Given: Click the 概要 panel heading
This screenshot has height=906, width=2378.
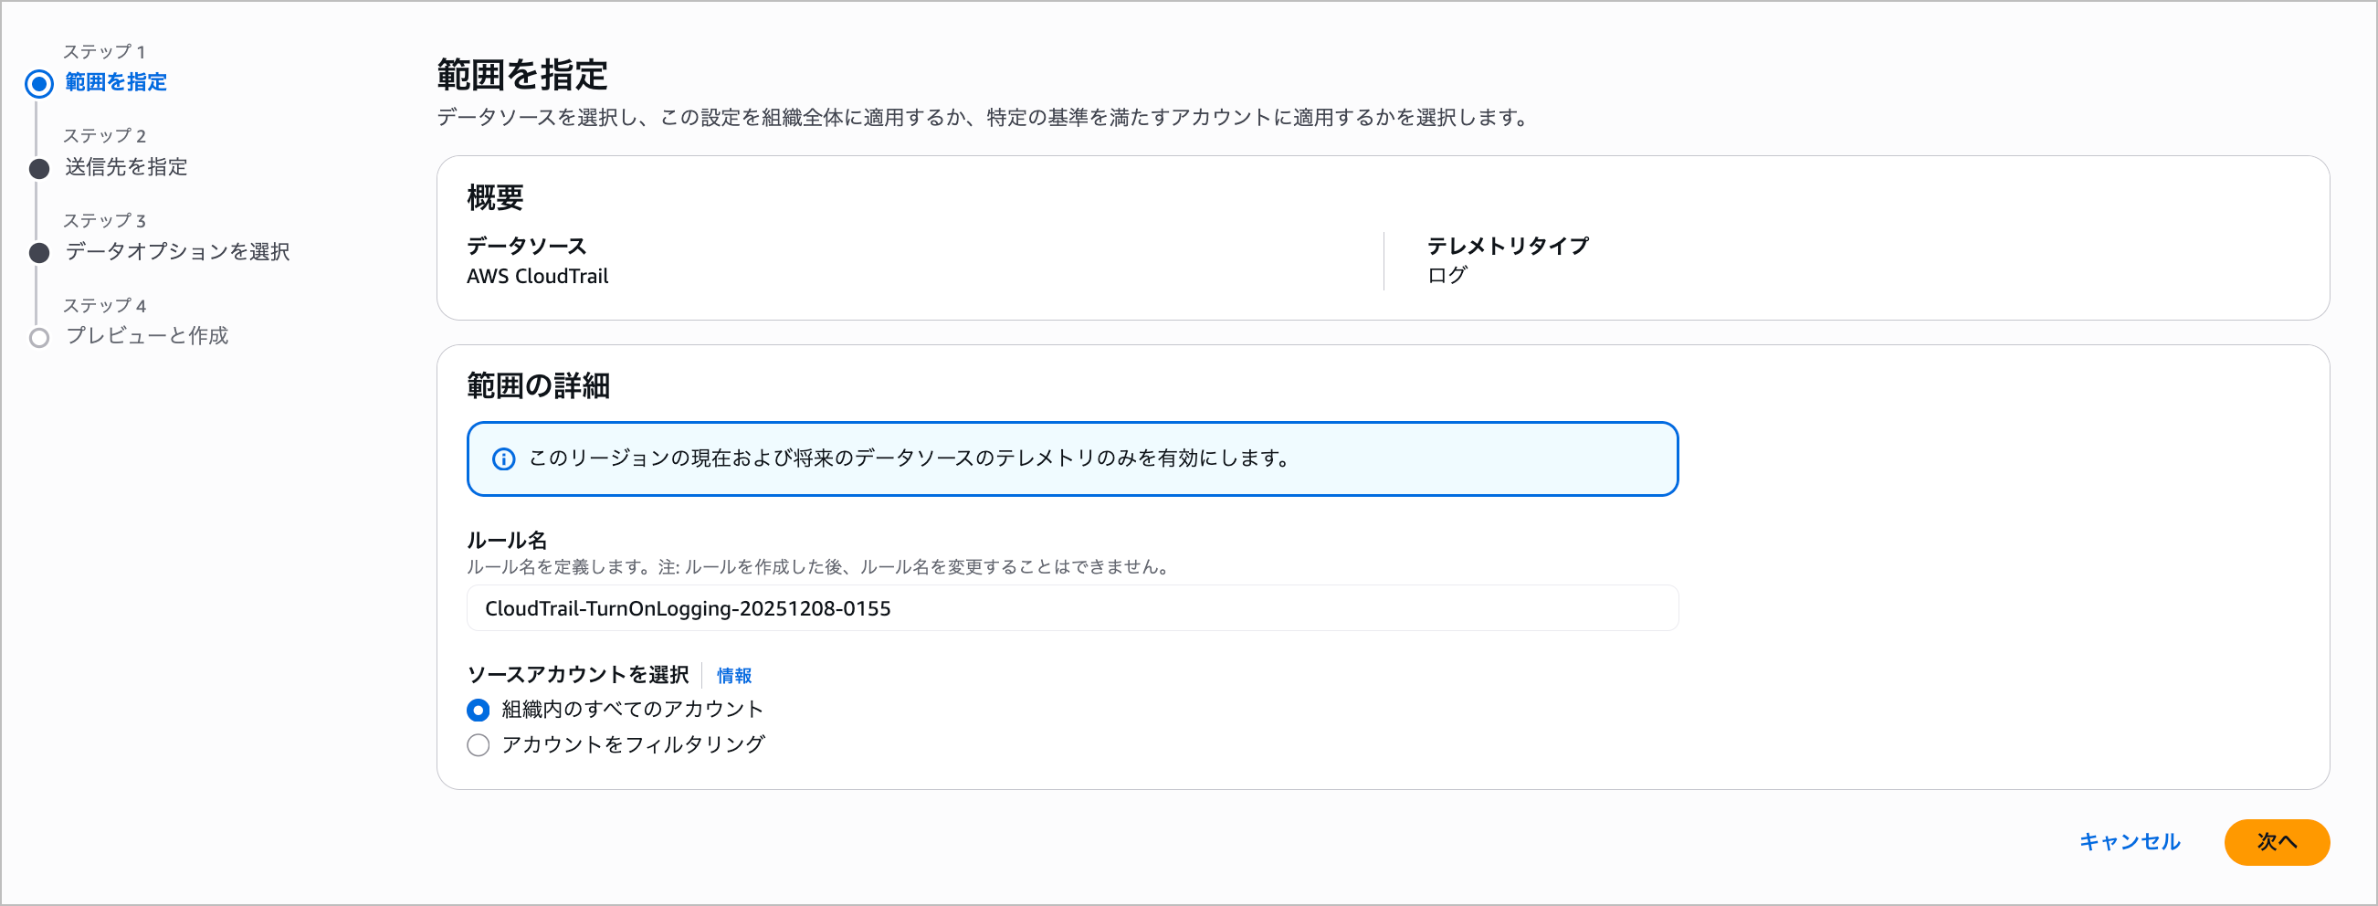Looking at the screenshot, I should (496, 197).
